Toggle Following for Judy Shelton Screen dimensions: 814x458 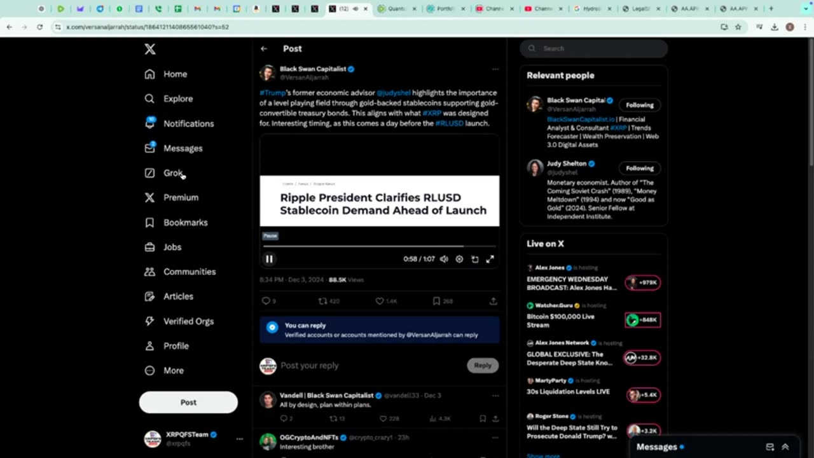(x=639, y=168)
